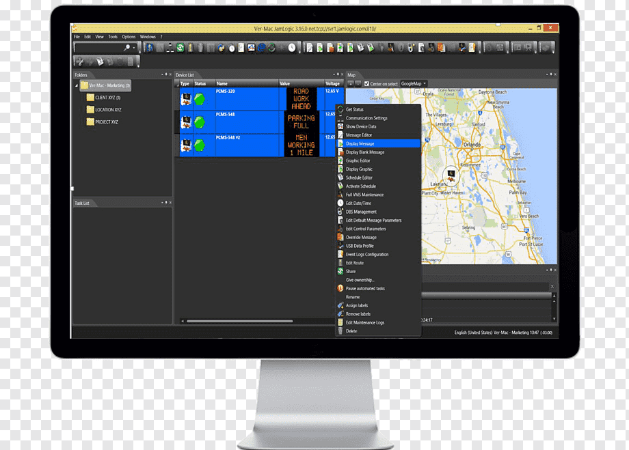Screen dimensions: 629x450
Task: Click PCMS-320 device type icon
Action: click(x=186, y=99)
